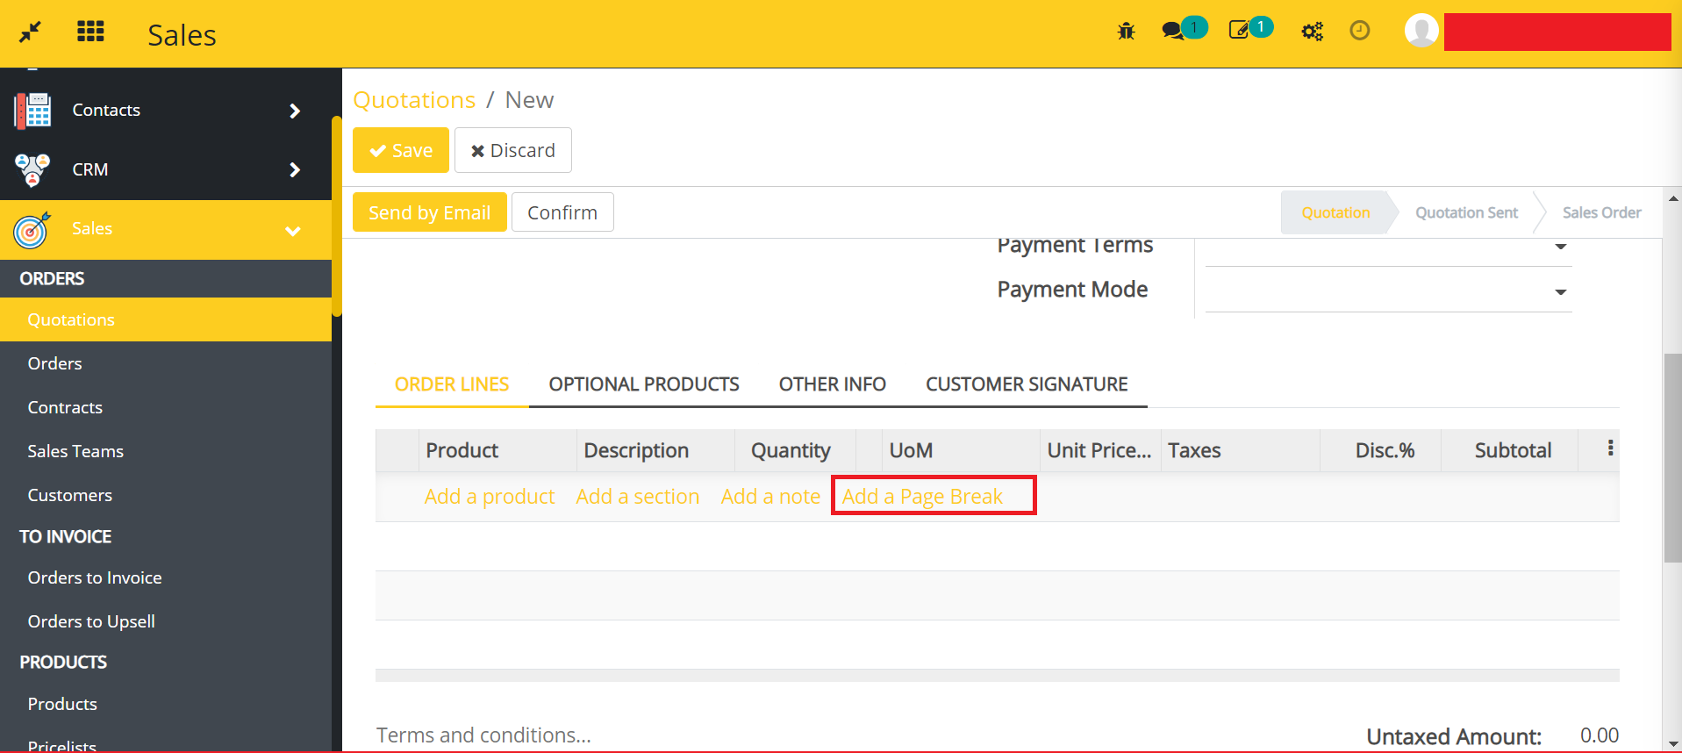The image size is (1682, 753).
Task: Open Orders to Invoice in sidebar
Action: click(x=95, y=577)
